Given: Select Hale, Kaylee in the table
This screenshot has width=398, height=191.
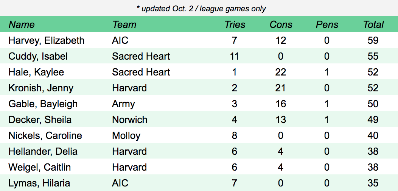Looking at the screenshot, I should [x=36, y=72].
